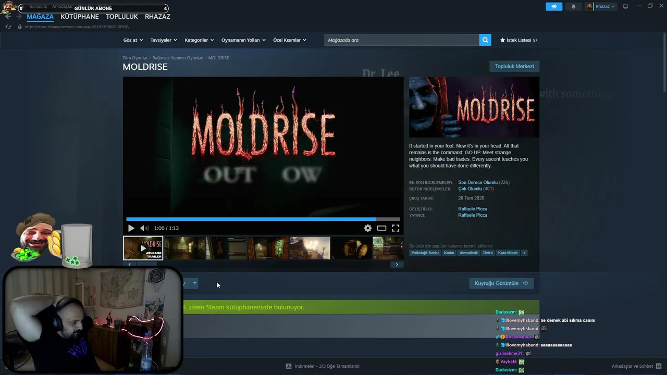Viewport: 667px width, 375px height.
Task: Click the MOLDRISE capsule header image
Action: (474, 107)
